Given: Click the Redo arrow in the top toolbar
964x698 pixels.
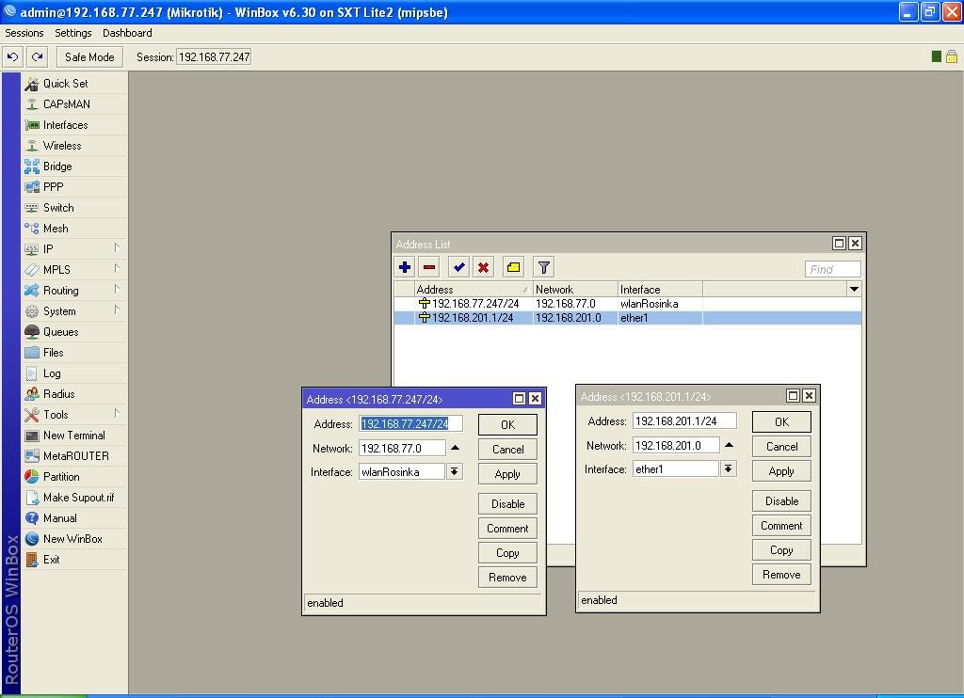Looking at the screenshot, I should (x=37, y=57).
